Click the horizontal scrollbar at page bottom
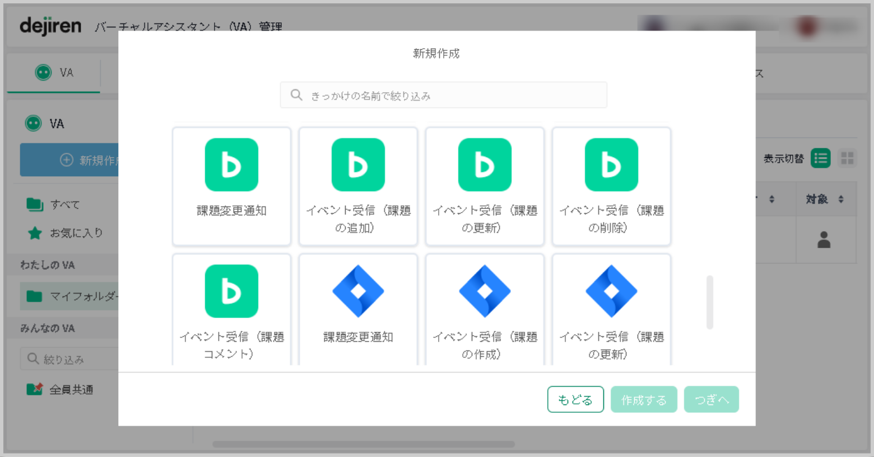The image size is (874, 457). pyautogui.click(x=364, y=444)
